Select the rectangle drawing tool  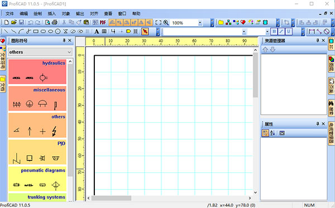coord(36,32)
